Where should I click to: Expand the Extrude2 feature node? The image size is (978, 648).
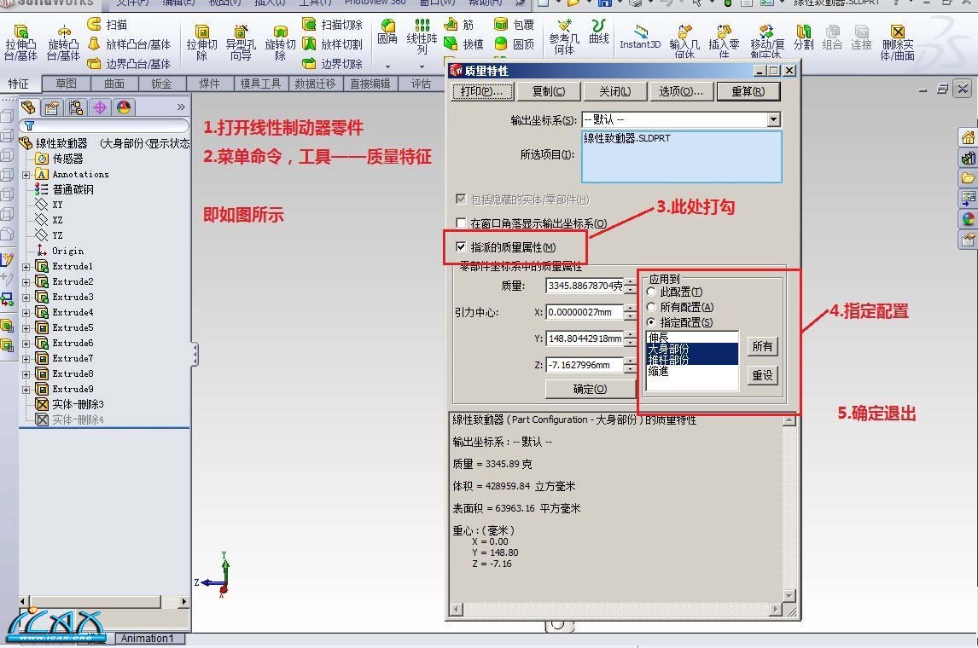pos(26,282)
